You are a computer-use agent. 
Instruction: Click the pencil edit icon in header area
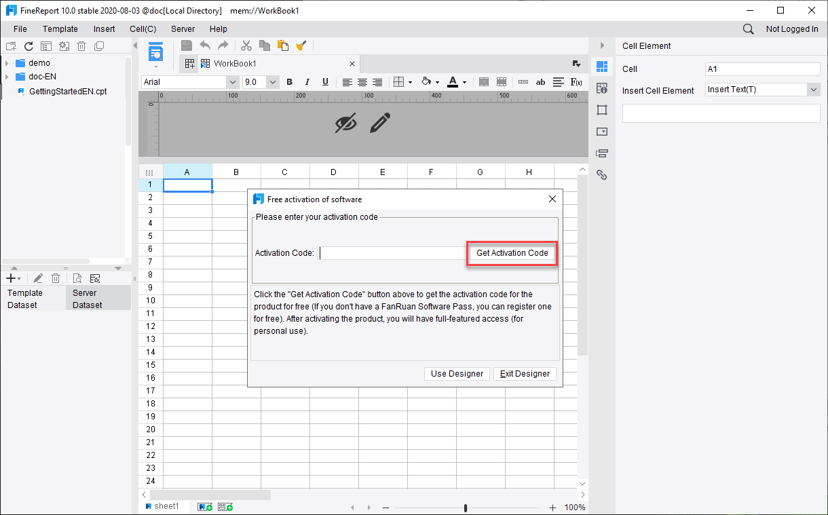[381, 123]
